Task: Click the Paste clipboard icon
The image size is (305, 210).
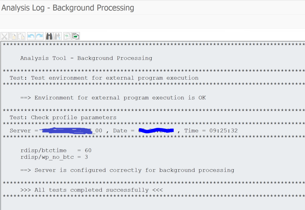Action: point(21,36)
